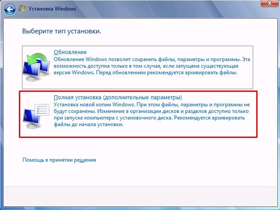
Task: Click the Полная установка checklist monitor icon
Action: coord(36,116)
